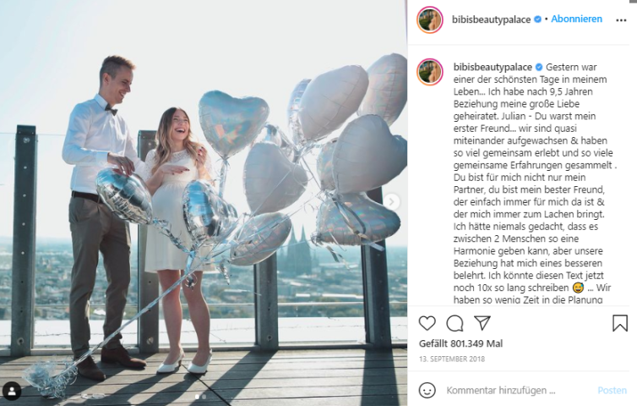The image size is (637, 406).
Task: Show tagged people on the photo
Action: 12,392
